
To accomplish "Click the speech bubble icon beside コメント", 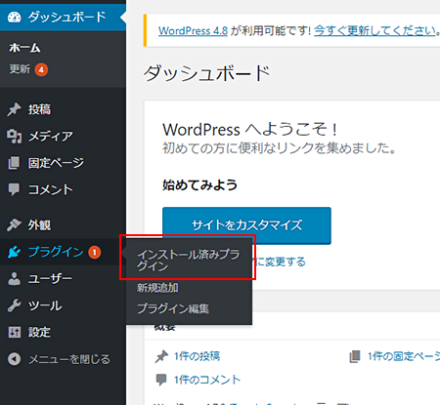I will pos(14,189).
